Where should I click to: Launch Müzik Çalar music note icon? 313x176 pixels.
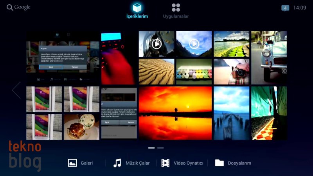117,163
